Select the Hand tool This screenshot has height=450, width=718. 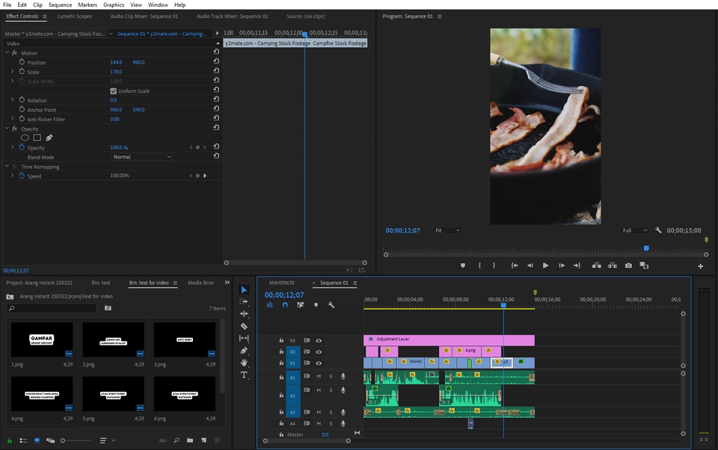[x=243, y=361]
